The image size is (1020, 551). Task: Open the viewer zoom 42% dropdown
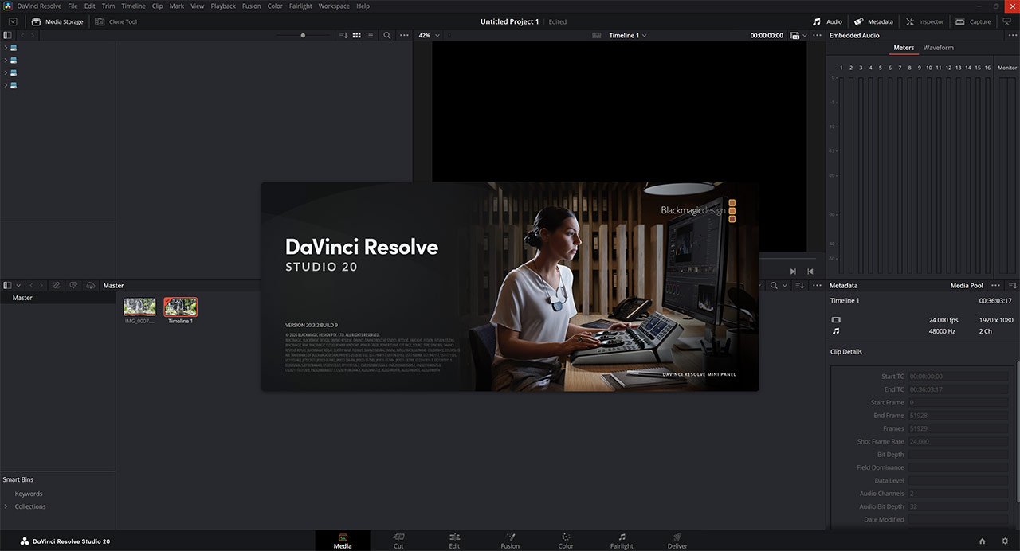[x=430, y=35]
